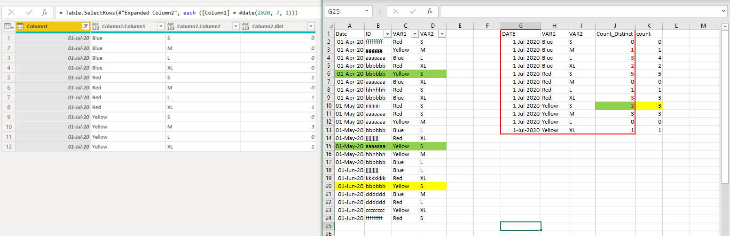Viewport: 730px width, 236px height.
Task: Click the Count_Distinct header cell J1
Action: pyautogui.click(x=615, y=34)
